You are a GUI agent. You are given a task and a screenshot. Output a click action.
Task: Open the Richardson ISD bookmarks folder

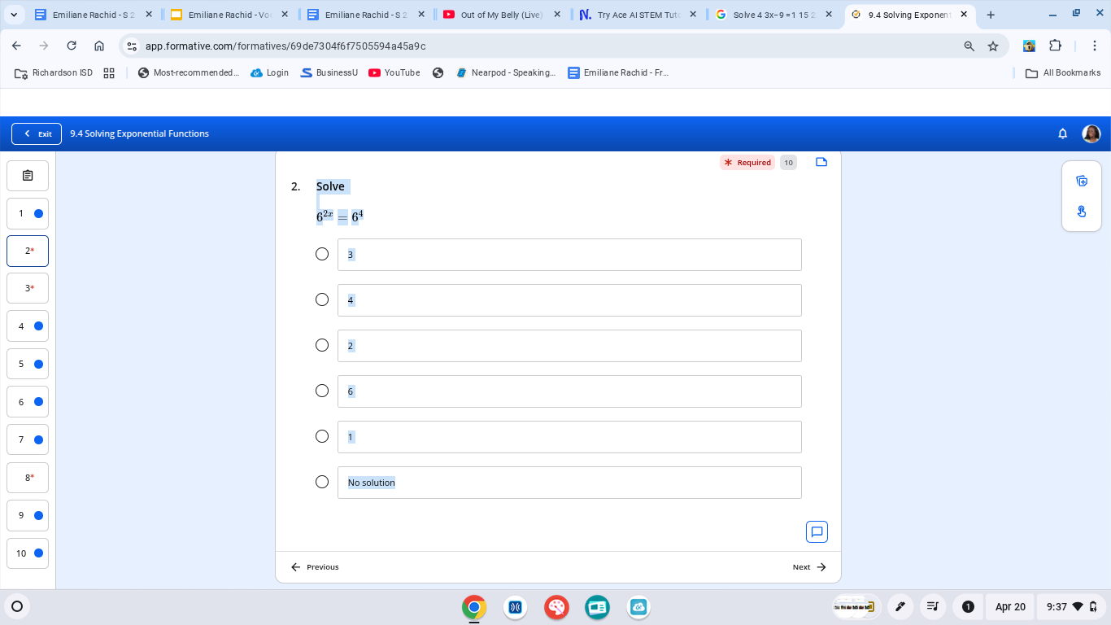point(54,72)
